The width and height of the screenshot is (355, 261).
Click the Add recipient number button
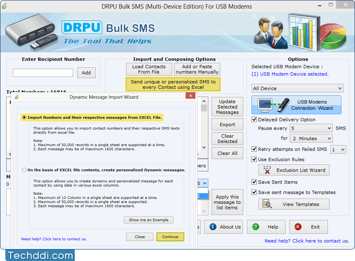(86, 73)
